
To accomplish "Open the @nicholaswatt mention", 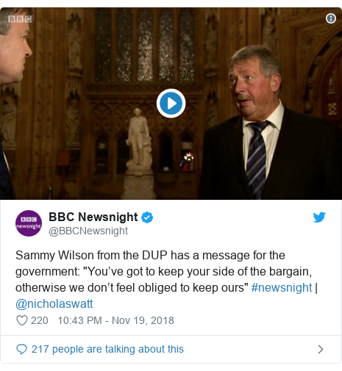I will click(x=54, y=303).
